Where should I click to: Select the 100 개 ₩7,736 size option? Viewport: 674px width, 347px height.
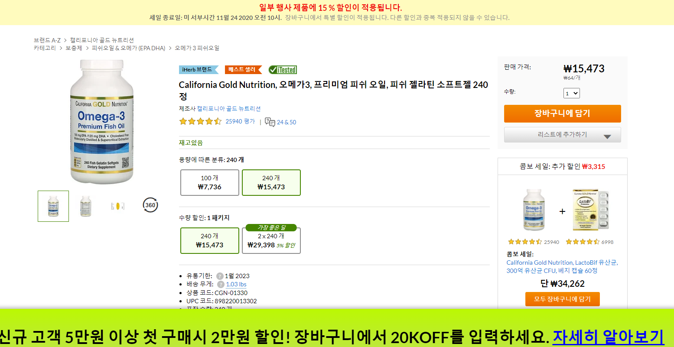click(210, 182)
